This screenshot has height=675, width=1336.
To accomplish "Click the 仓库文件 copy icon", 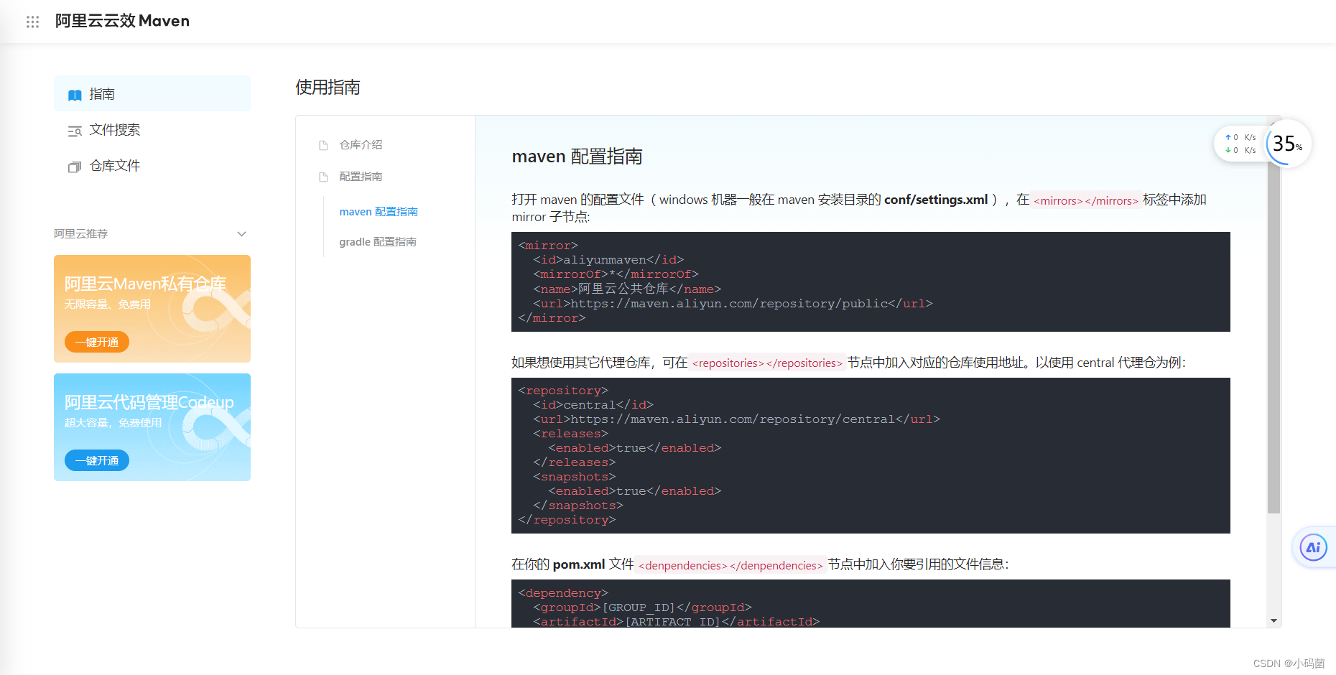I will 75,167.
